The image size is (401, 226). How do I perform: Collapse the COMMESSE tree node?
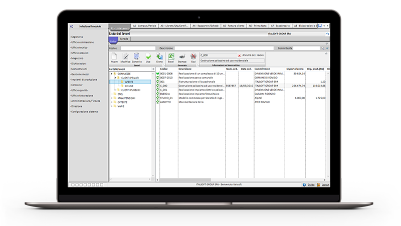[x=111, y=73]
